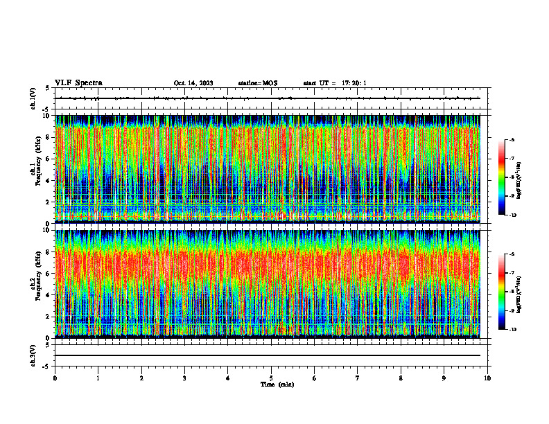Click the upper color bar for ch.1
Screen dimensions: 549x424
(x=501, y=177)
